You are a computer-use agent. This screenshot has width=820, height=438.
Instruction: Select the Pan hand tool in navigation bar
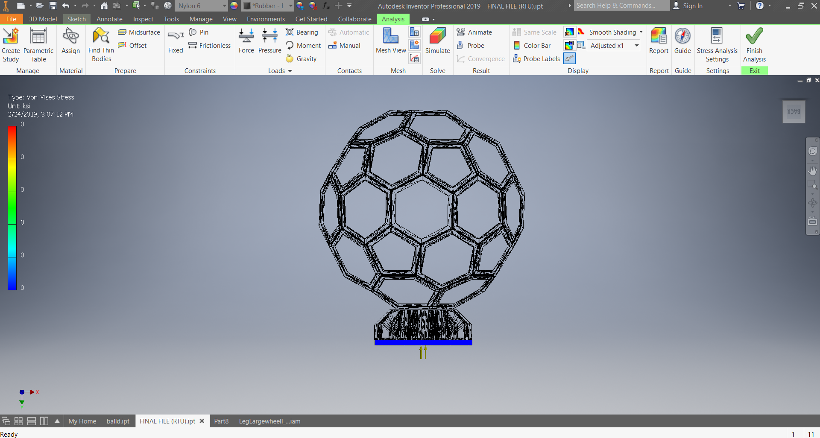(812, 171)
